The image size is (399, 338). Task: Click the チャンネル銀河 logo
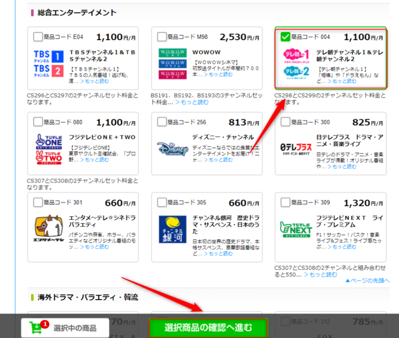173,229
